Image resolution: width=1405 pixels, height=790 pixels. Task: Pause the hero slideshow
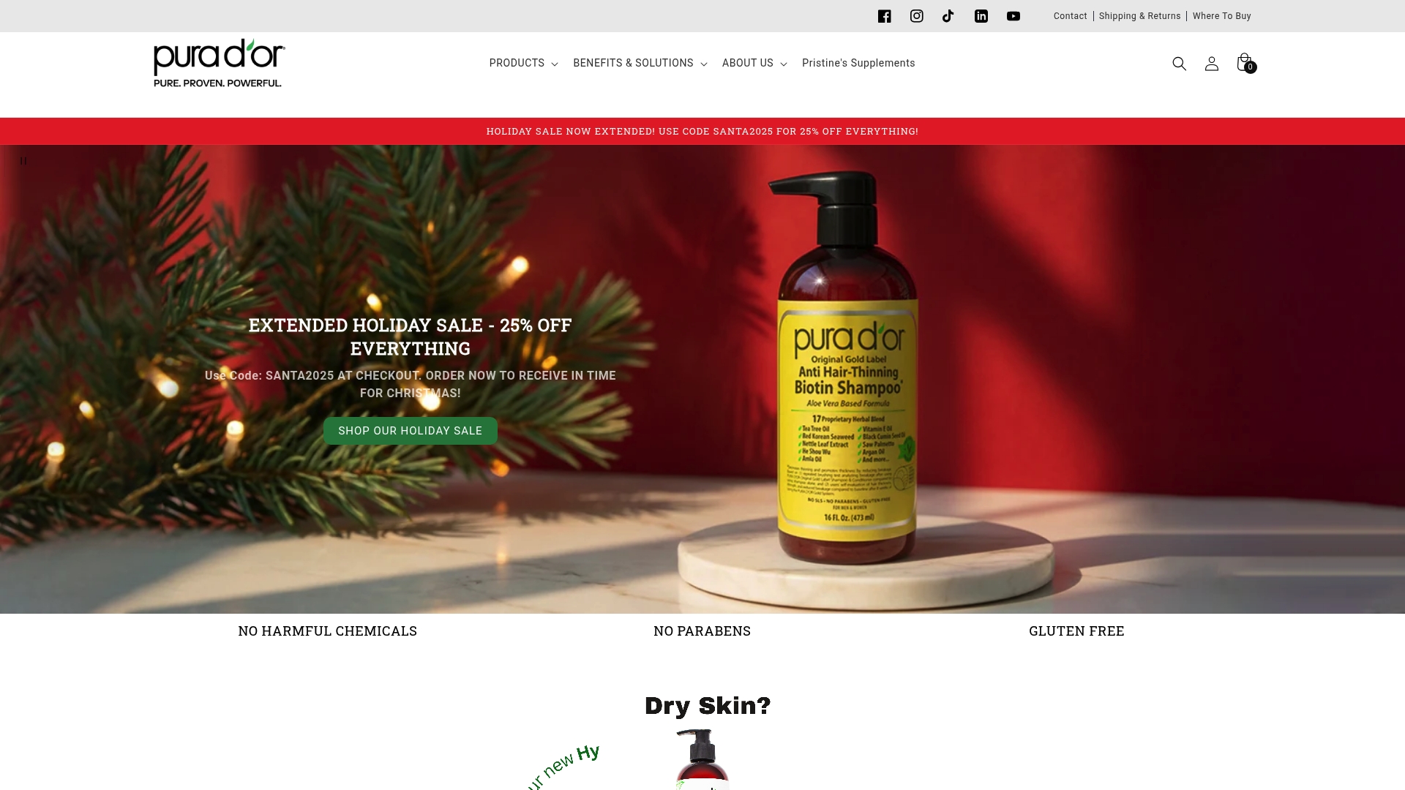(23, 161)
